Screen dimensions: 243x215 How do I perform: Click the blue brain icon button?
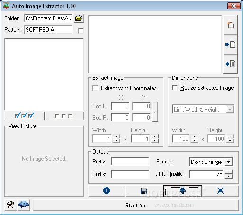[x=24, y=205]
